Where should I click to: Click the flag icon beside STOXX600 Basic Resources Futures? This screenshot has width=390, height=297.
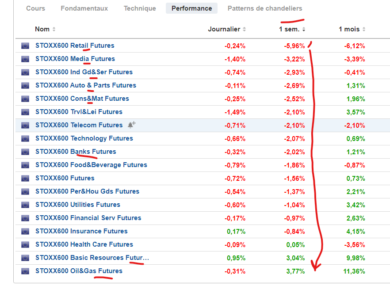[25, 258]
